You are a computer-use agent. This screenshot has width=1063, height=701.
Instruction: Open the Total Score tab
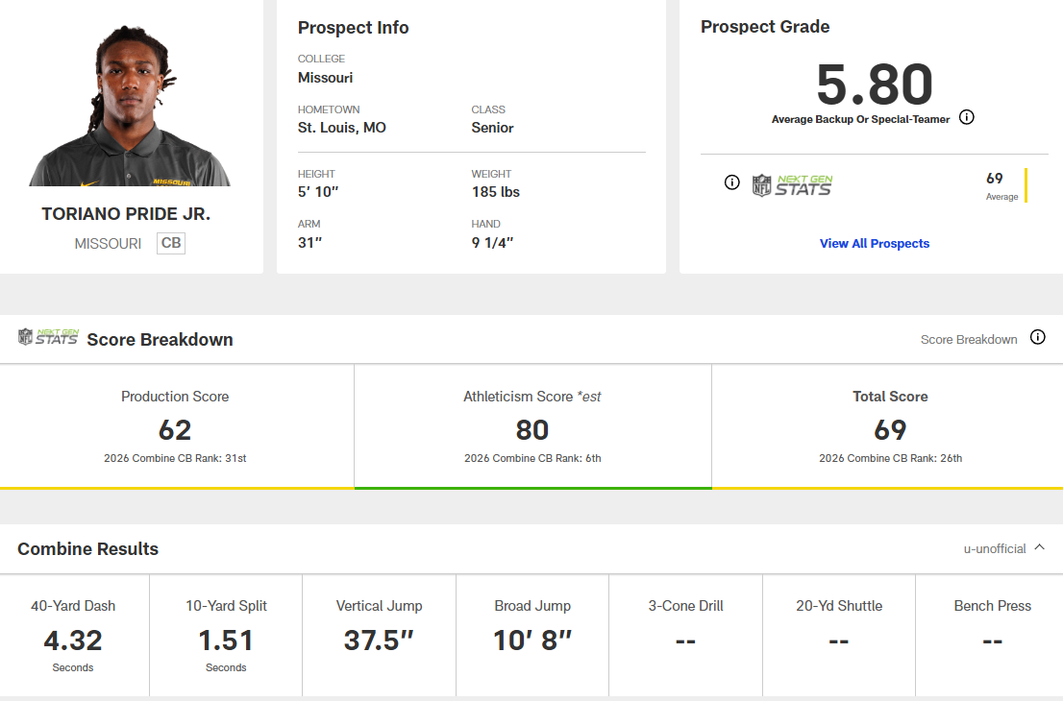point(890,426)
